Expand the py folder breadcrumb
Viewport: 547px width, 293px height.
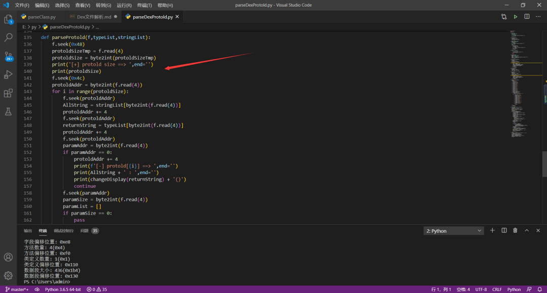[34, 27]
